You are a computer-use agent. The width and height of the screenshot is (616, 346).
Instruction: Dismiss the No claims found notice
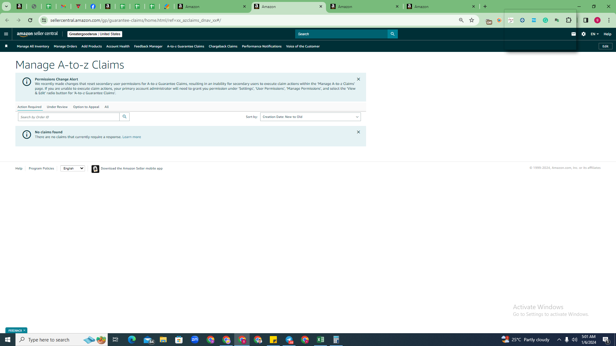point(358,132)
